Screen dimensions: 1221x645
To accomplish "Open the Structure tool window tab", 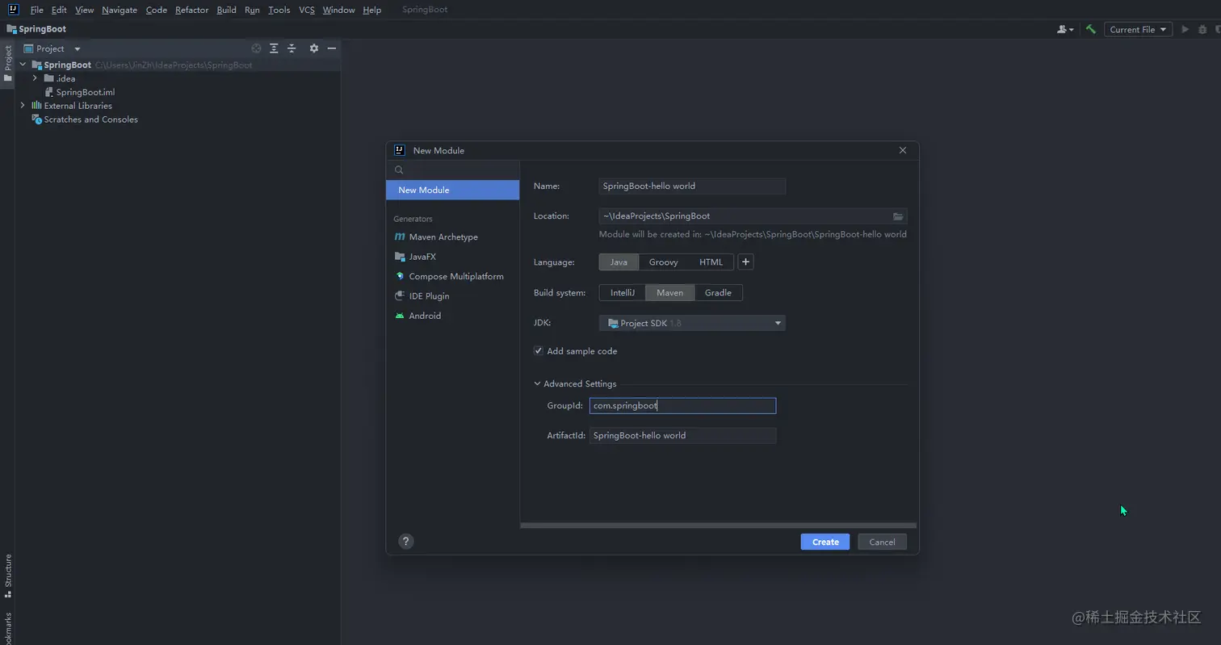I will [x=7, y=575].
